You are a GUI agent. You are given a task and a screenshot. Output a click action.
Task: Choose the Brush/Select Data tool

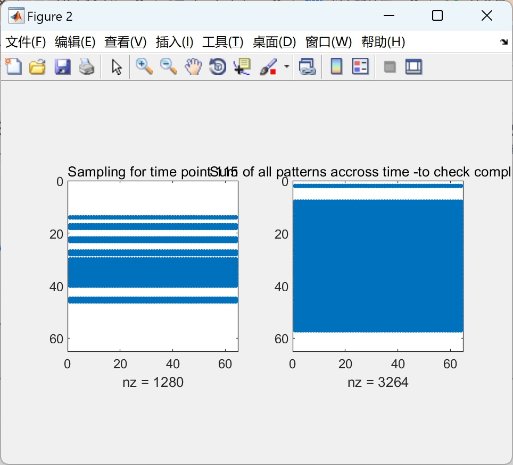pos(268,66)
